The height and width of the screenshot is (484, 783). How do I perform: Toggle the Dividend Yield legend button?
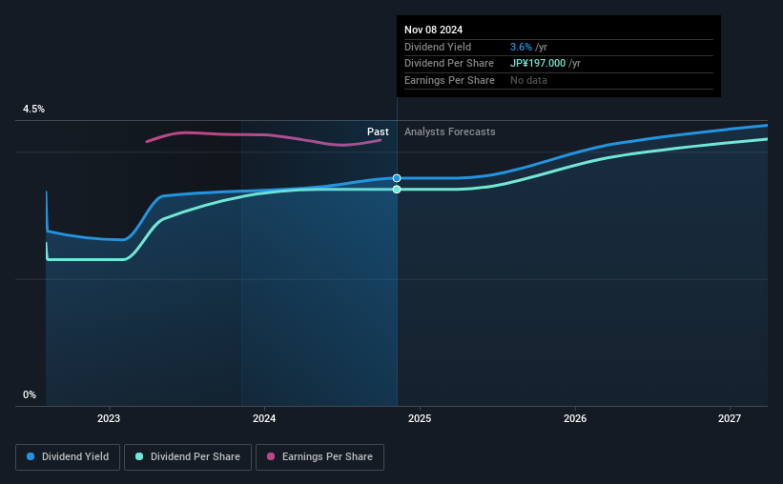click(x=68, y=457)
